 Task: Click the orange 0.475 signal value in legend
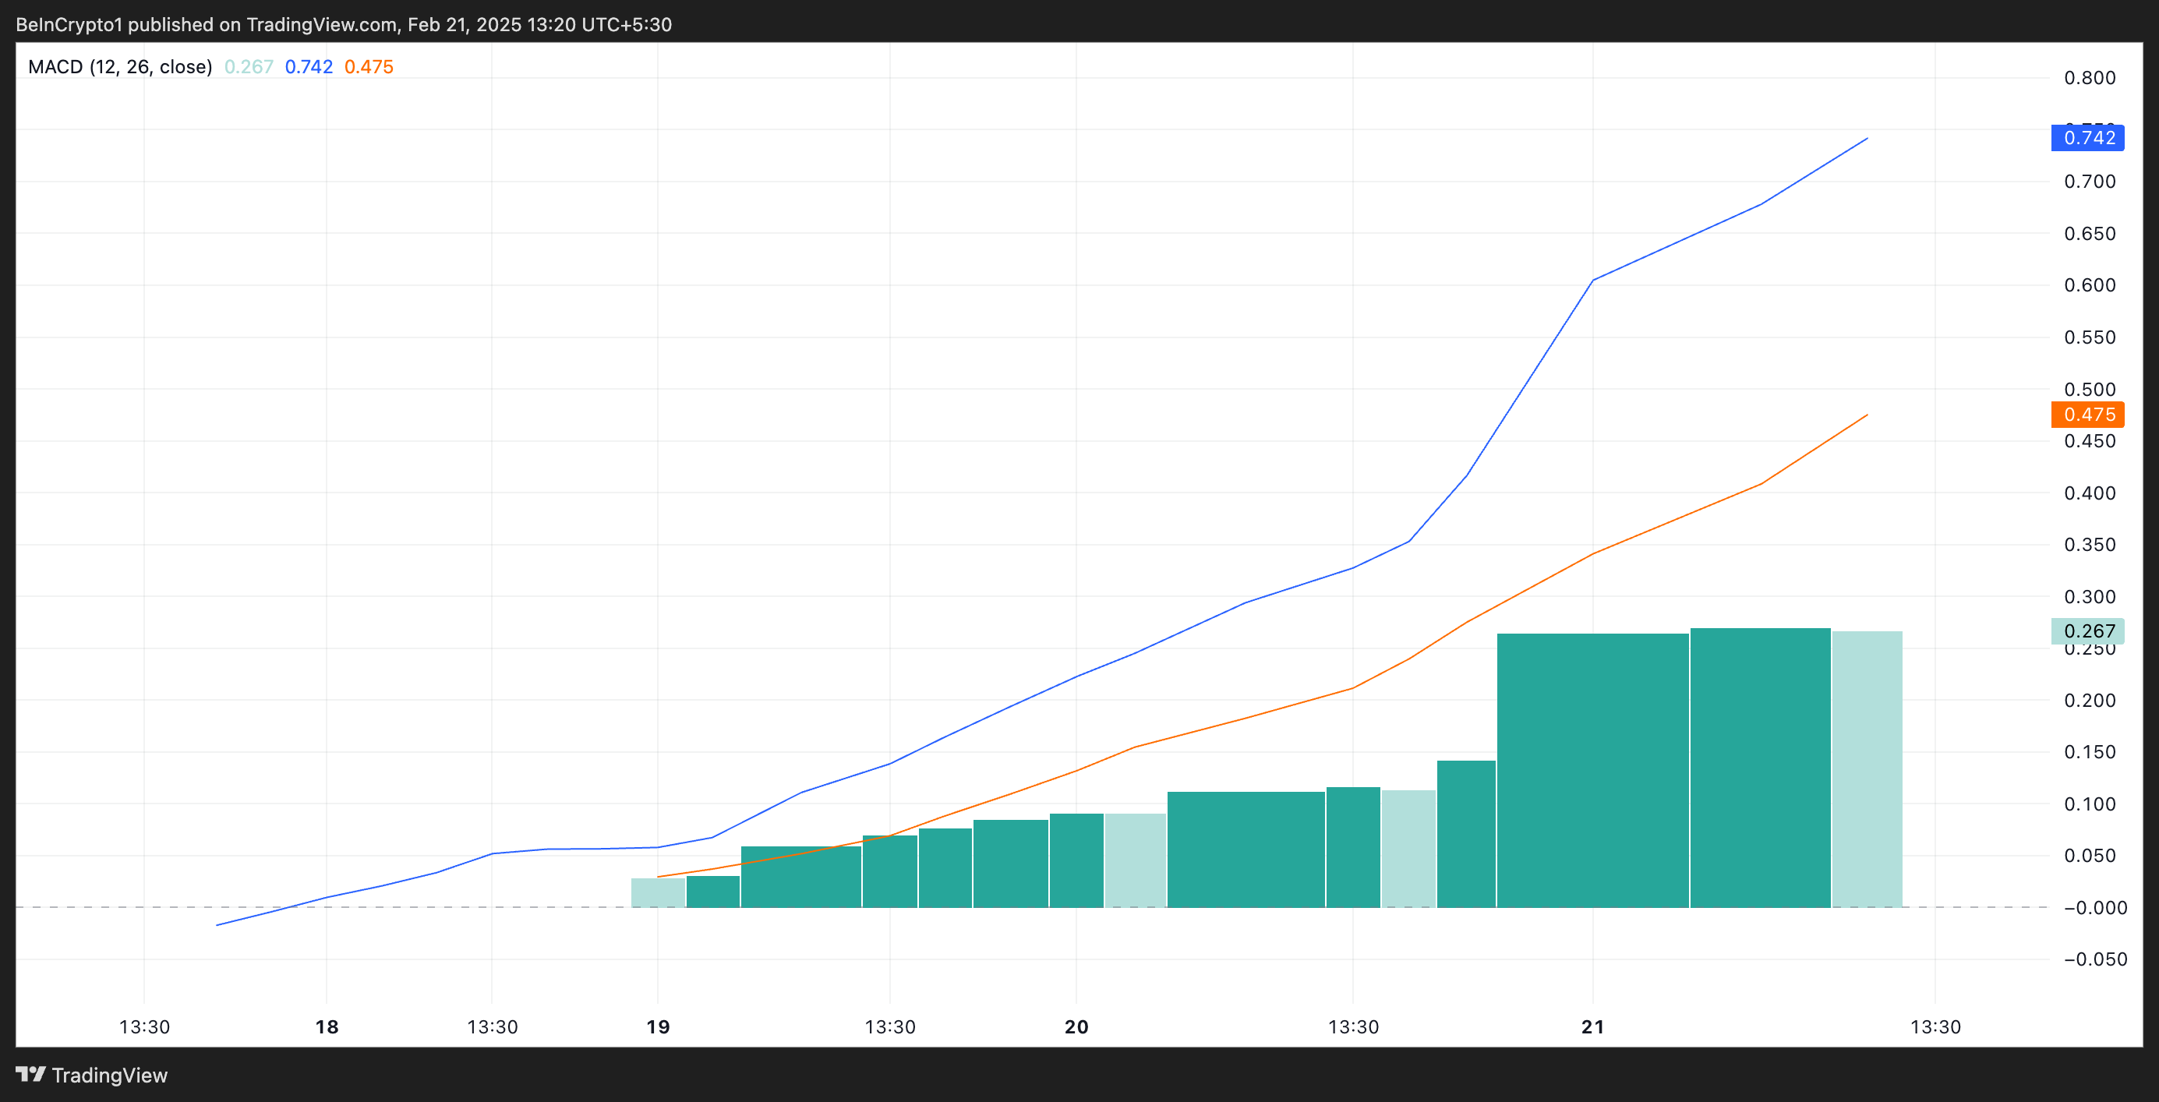[369, 67]
